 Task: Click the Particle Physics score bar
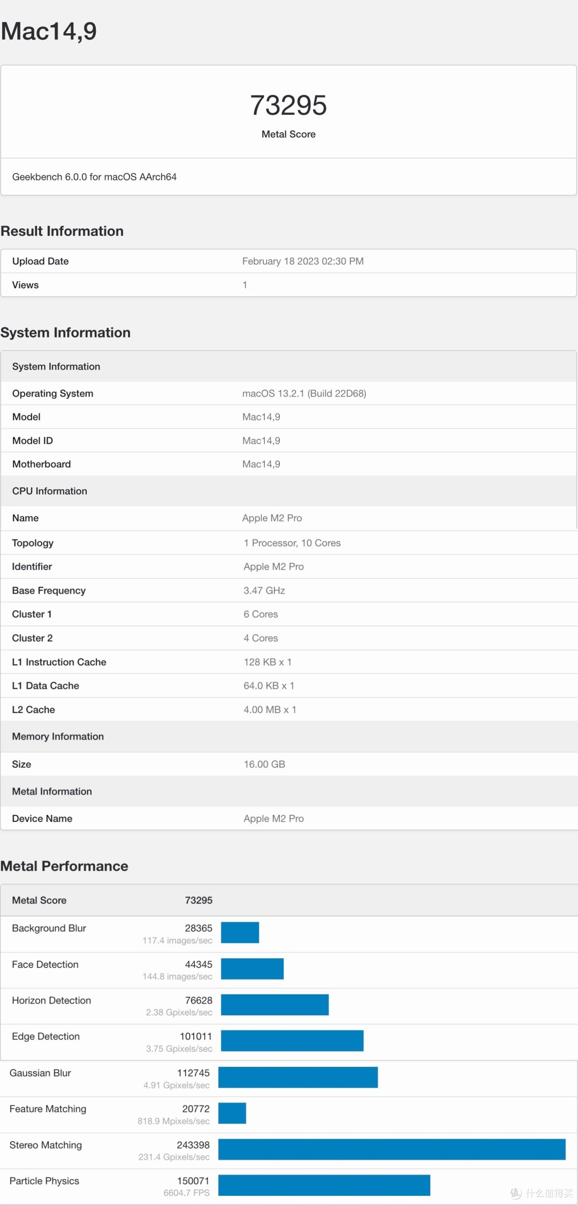tap(324, 1185)
